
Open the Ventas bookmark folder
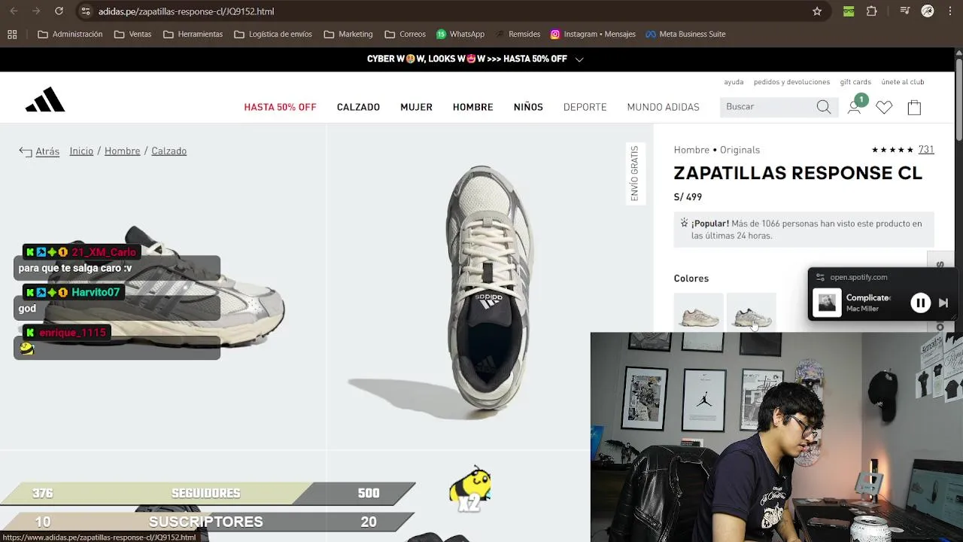coord(132,34)
